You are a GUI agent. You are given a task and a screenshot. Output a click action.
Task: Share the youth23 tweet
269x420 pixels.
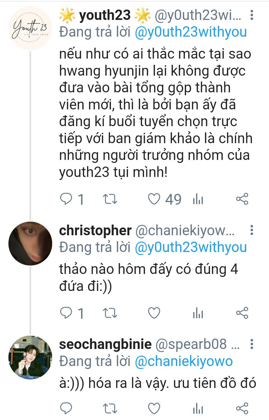242,199
